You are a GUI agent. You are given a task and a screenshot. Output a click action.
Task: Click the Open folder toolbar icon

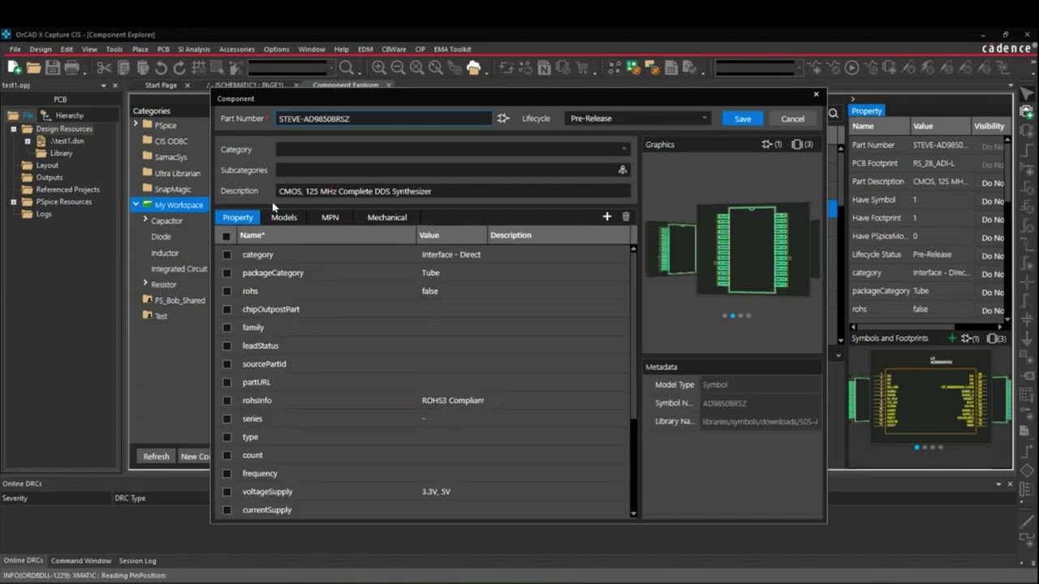pos(33,68)
